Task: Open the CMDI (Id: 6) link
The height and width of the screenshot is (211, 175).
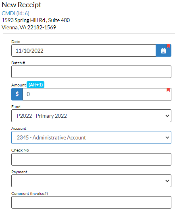Action: [x=15, y=13]
